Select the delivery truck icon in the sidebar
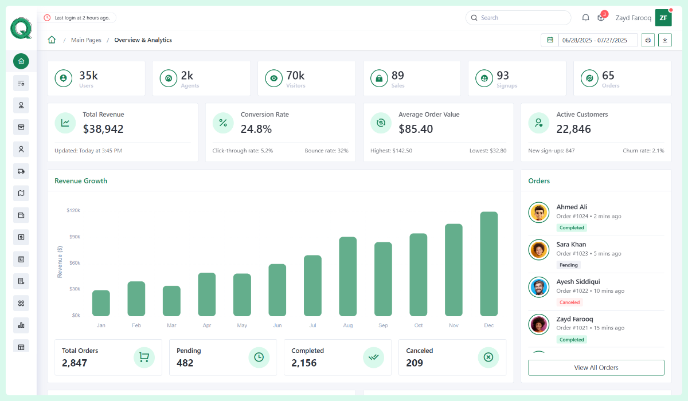This screenshot has height=401, width=688. pyautogui.click(x=21, y=171)
